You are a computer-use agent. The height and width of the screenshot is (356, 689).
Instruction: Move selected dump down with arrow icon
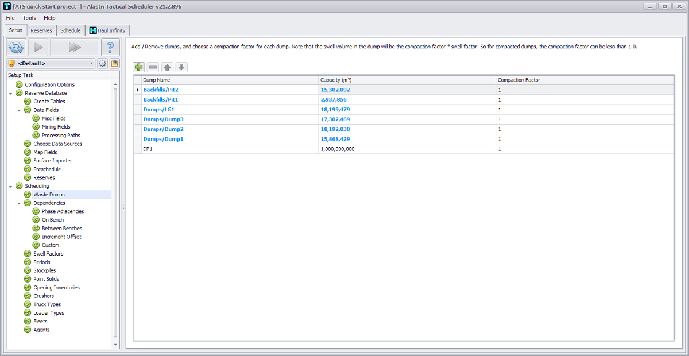pos(181,67)
